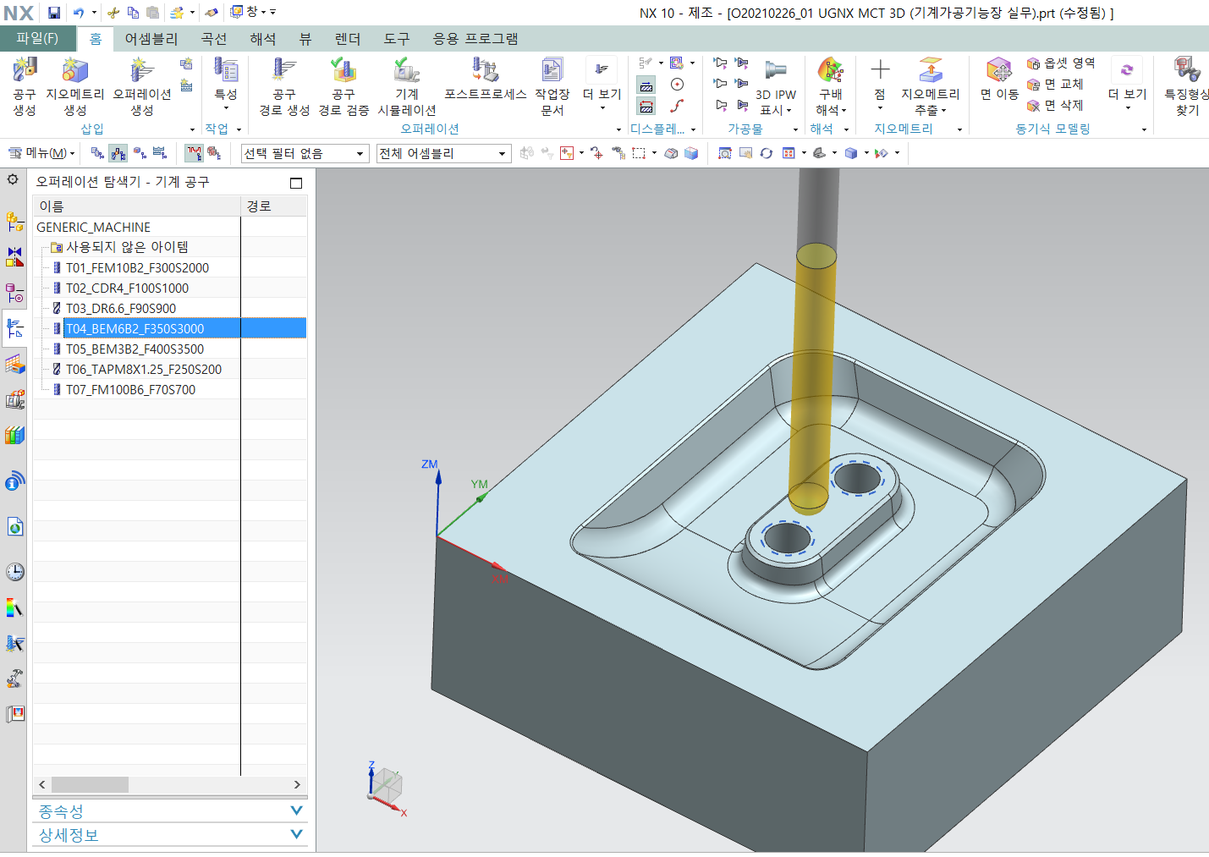Open the Create Operation (오퍼레이션 생성) command
The height and width of the screenshot is (857, 1209).
coord(141,86)
